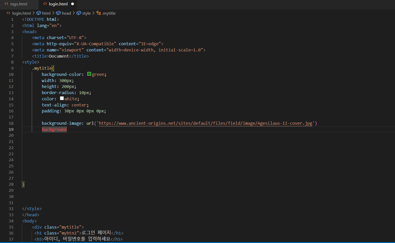This screenshot has width=395, height=243.
Task: Click line number 28 in the gutter
Action: (x=11, y=184)
